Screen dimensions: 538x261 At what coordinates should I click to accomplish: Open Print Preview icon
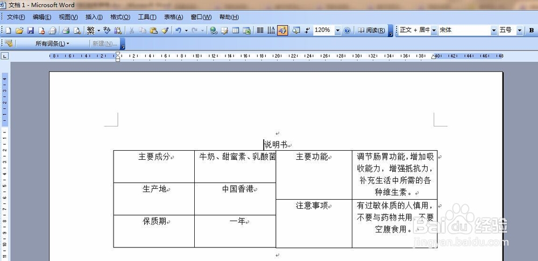click(77, 31)
